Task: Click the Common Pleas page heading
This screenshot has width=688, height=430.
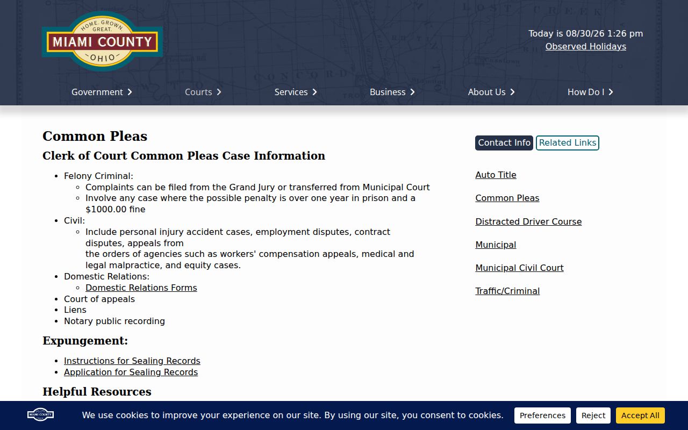Action: 95,136
